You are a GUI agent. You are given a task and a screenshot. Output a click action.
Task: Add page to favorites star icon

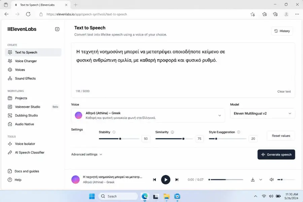click(x=252, y=14)
